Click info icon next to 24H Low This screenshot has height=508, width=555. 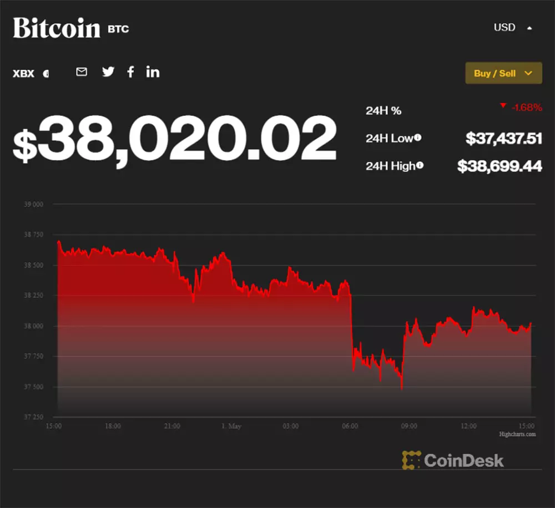point(417,138)
